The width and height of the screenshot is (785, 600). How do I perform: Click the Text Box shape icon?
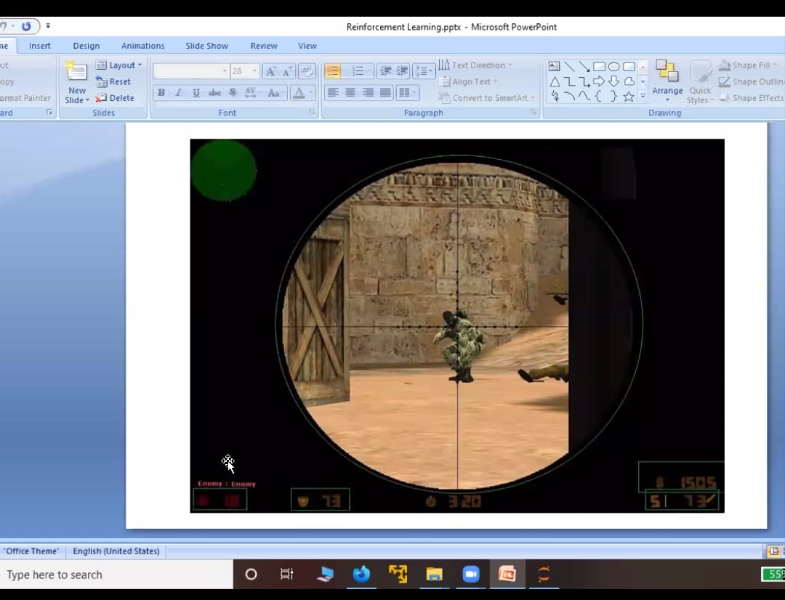pyautogui.click(x=554, y=67)
